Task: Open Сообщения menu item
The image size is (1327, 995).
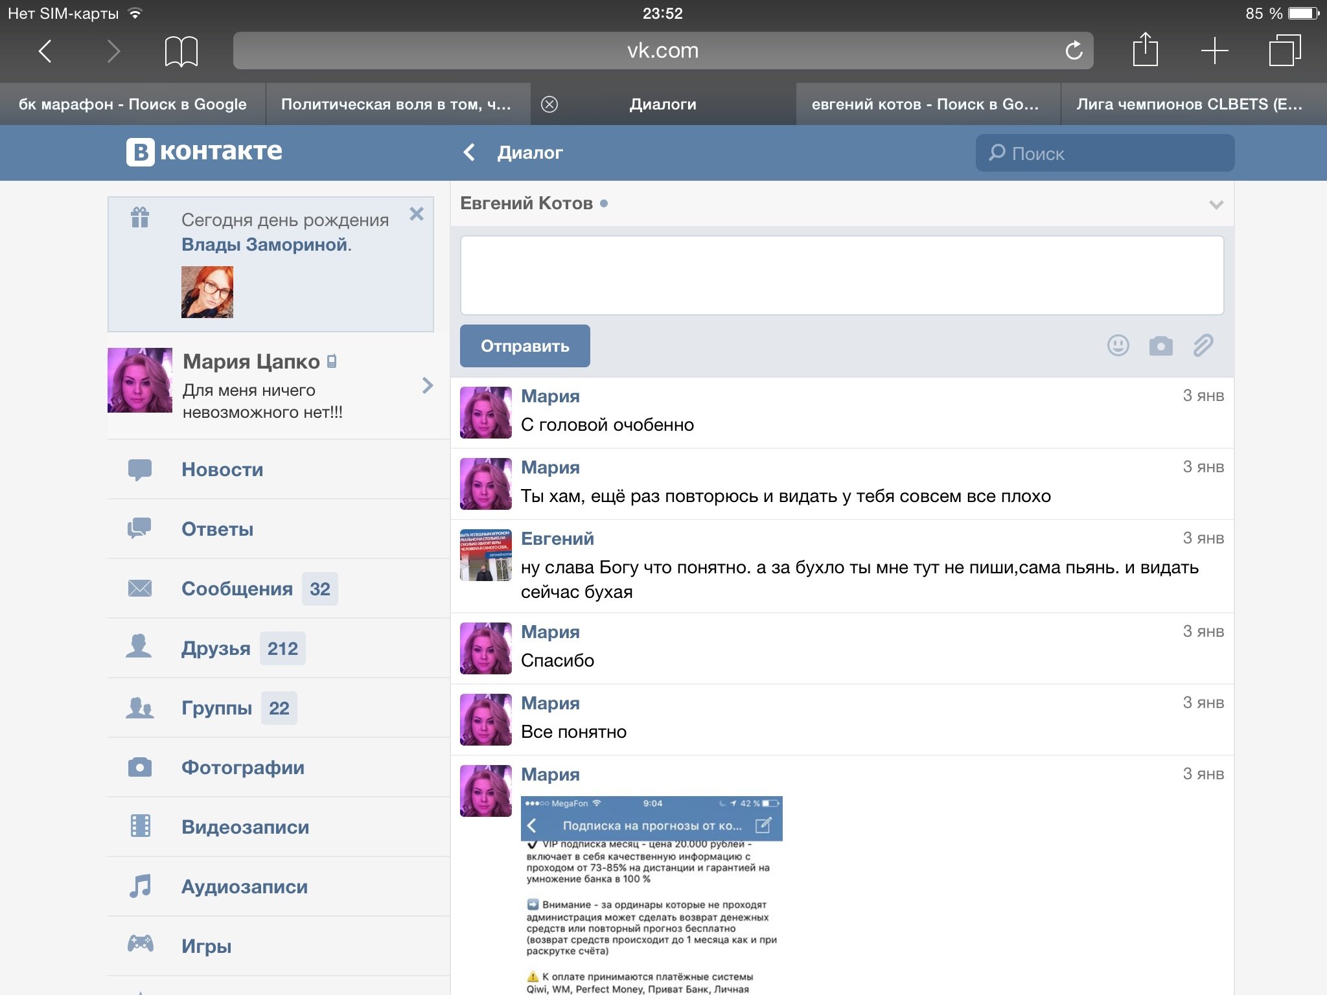Action: click(x=237, y=589)
